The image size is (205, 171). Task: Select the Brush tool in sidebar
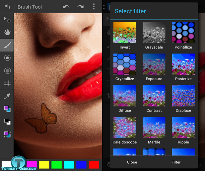pyautogui.click(x=7, y=45)
